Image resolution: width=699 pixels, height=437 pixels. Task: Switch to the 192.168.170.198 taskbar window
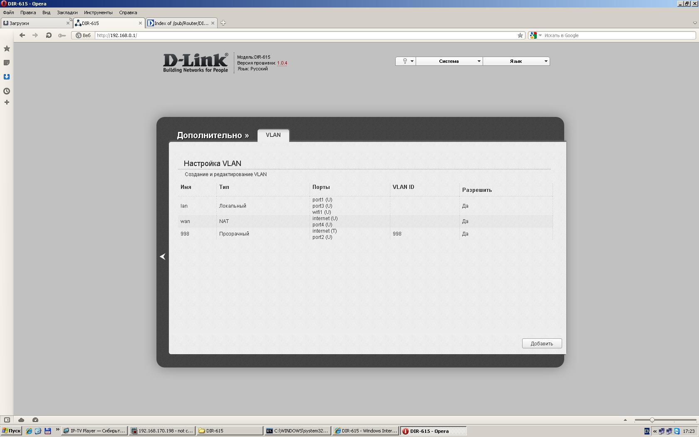(x=162, y=431)
